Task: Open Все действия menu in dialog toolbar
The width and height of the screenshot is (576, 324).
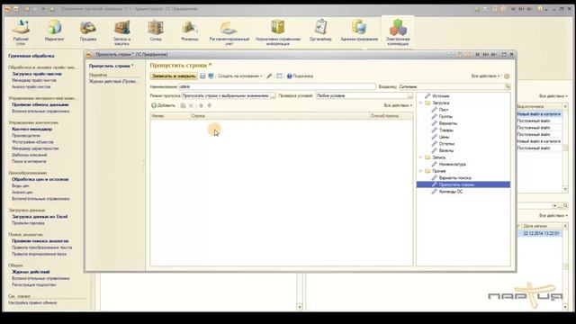Action: [x=486, y=76]
